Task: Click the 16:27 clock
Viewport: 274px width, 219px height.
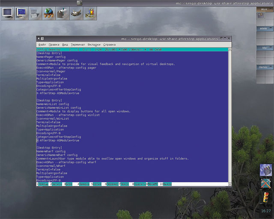Action: pos(266,211)
